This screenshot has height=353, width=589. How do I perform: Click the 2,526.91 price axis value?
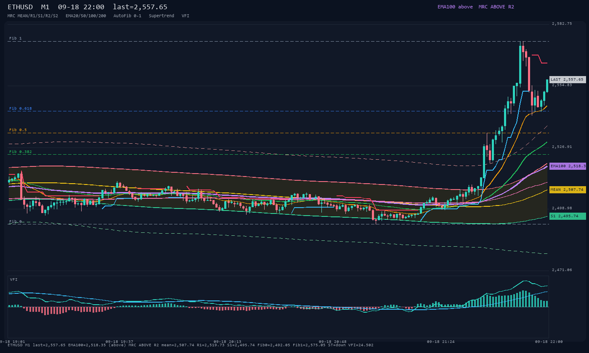coord(562,147)
